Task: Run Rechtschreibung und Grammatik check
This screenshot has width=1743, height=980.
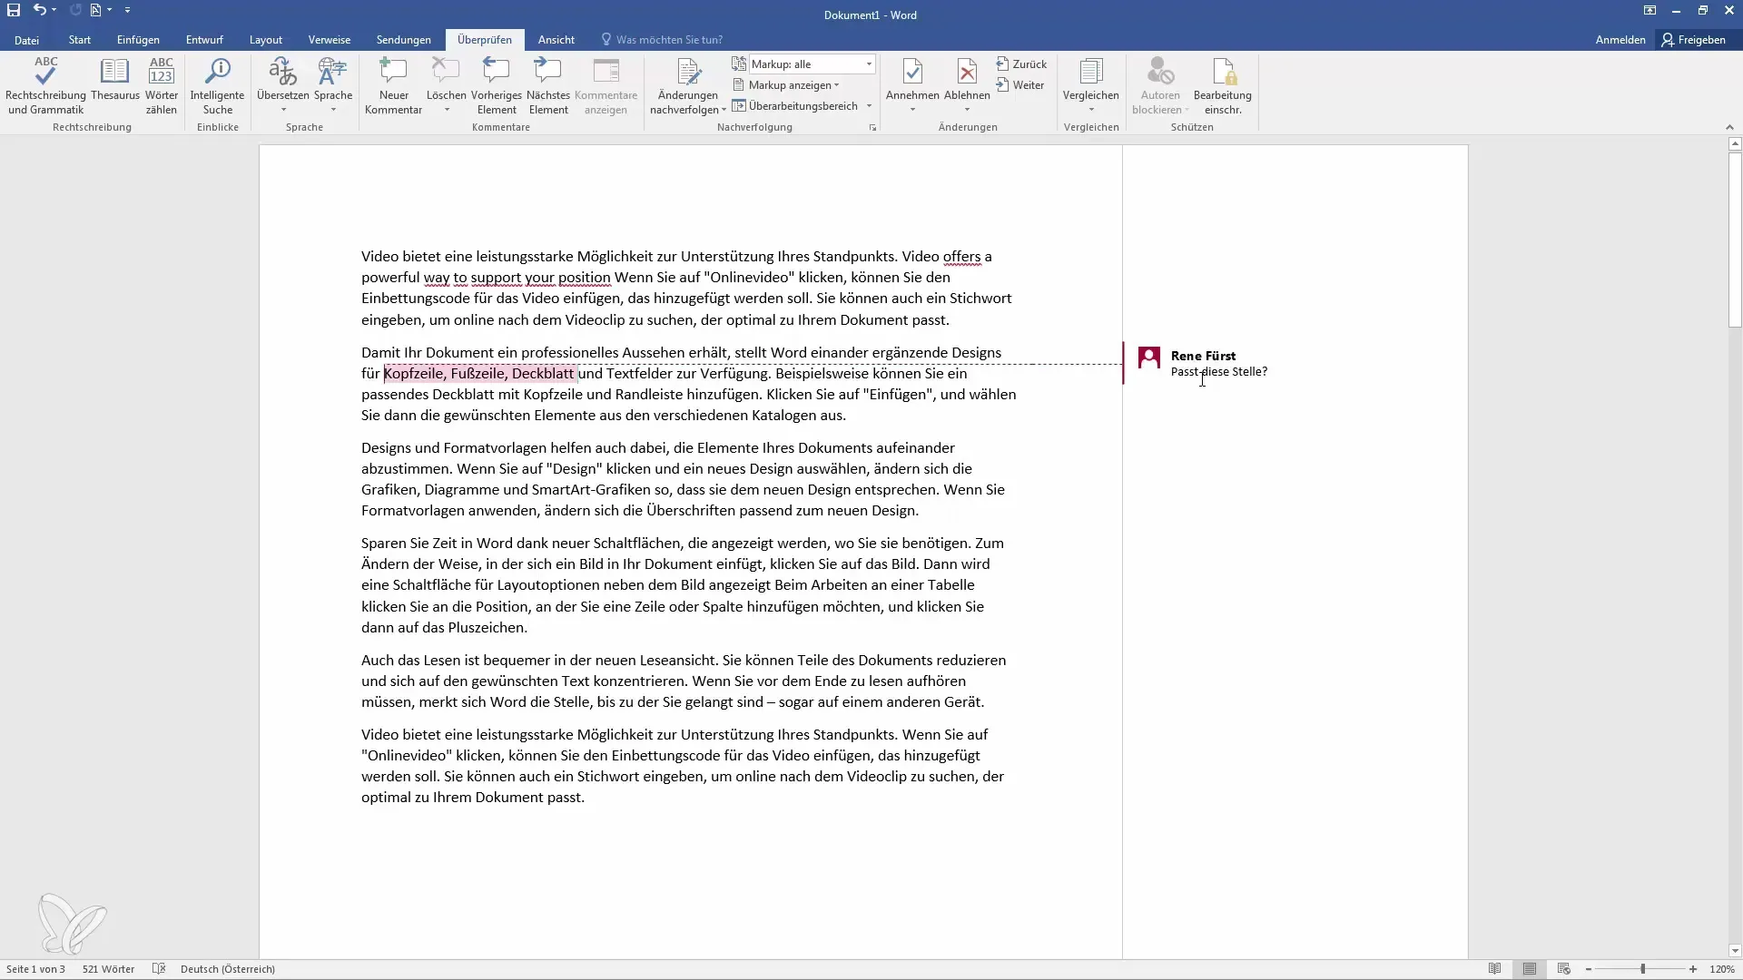Action: 45,86
